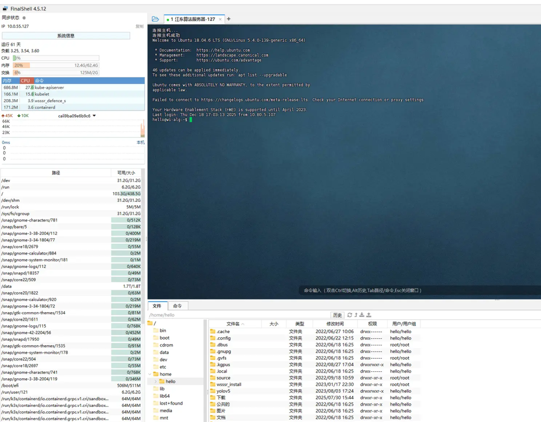
Task: Click the root / folder icon in tree
Action: click(150, 323)
